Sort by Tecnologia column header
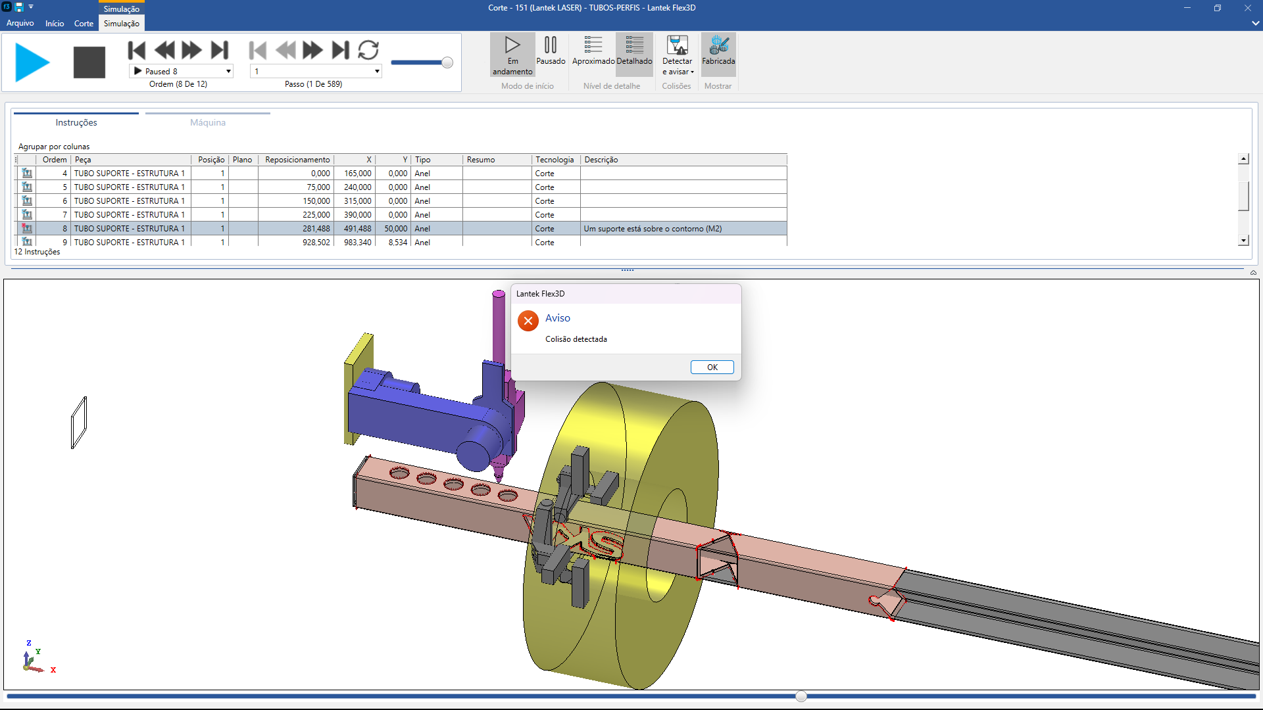 [x=555, y=160]
